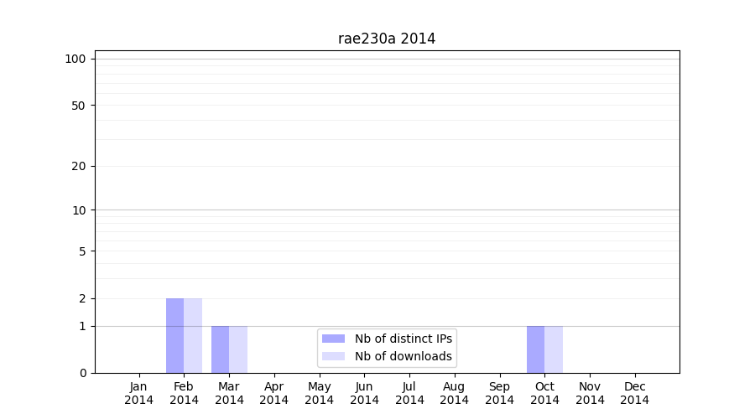Click the Oct 2014 distinct IPs bar
The width and height of the screenshot is (755, 419).
pyautogui.click(x=535, y=349)
